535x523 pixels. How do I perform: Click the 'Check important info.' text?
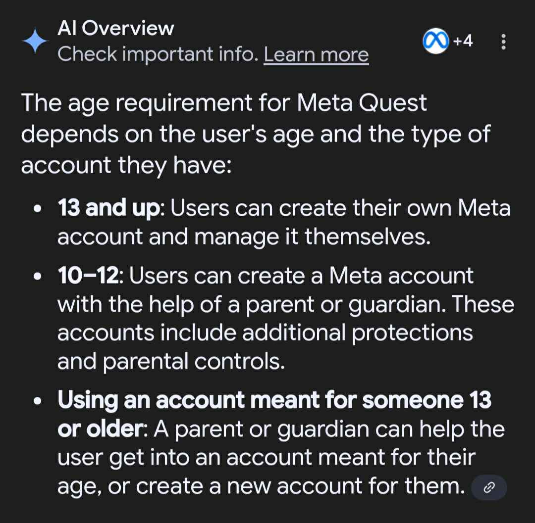coord(158,54)
